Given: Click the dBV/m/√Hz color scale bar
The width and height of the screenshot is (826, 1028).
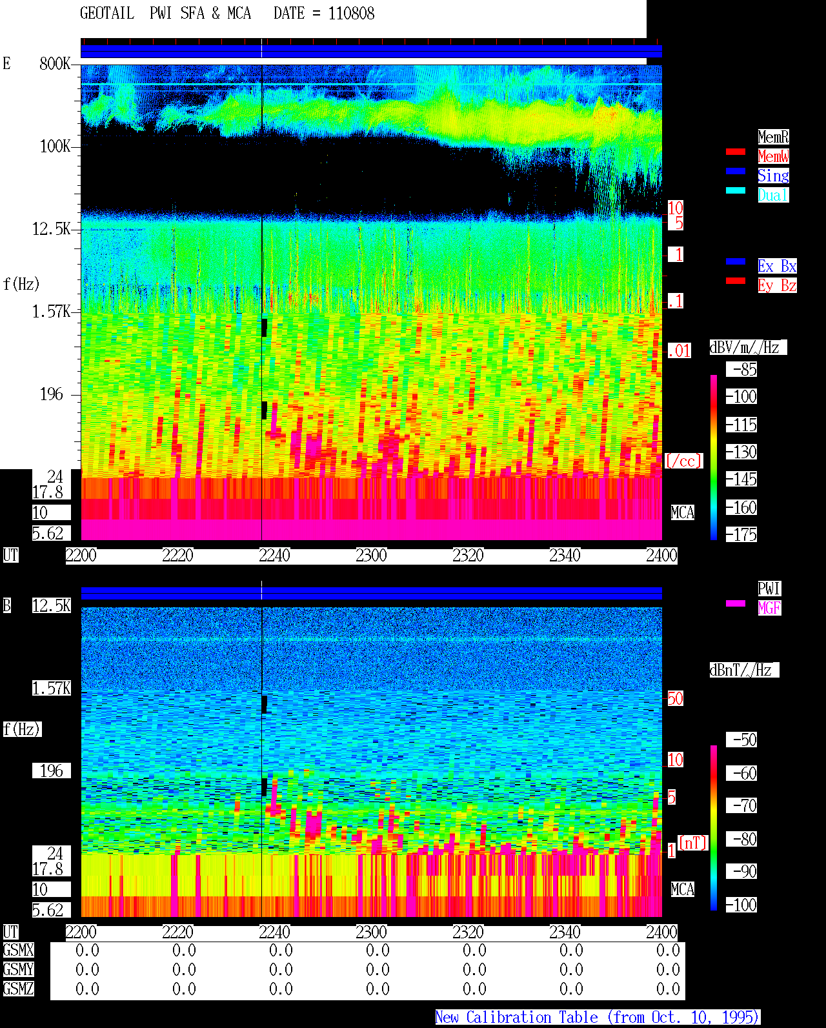Looking at the screenshot, I should click(x=714, y=457).
